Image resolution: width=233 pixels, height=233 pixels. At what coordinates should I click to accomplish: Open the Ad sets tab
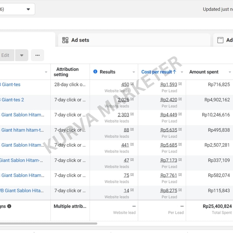(x=134, y=40)
